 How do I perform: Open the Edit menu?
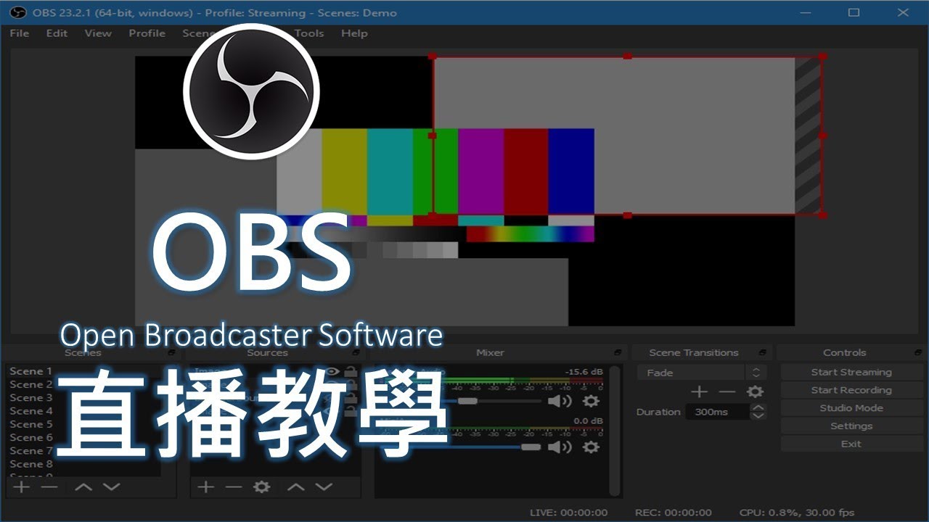57,33
